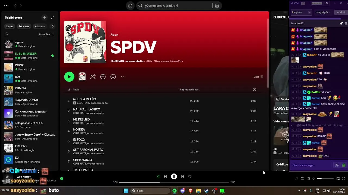Toggle lyrics microphone icon in player
Screen dimensions: 348x195
click(x=297, y=178)
